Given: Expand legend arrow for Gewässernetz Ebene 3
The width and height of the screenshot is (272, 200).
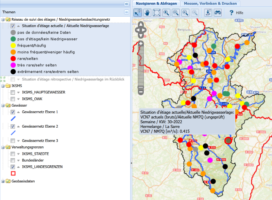Looking at the screenshot, I should [18, 141].
